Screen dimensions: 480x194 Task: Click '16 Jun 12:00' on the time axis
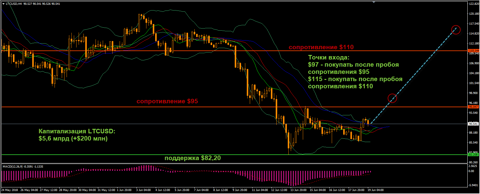337,190
